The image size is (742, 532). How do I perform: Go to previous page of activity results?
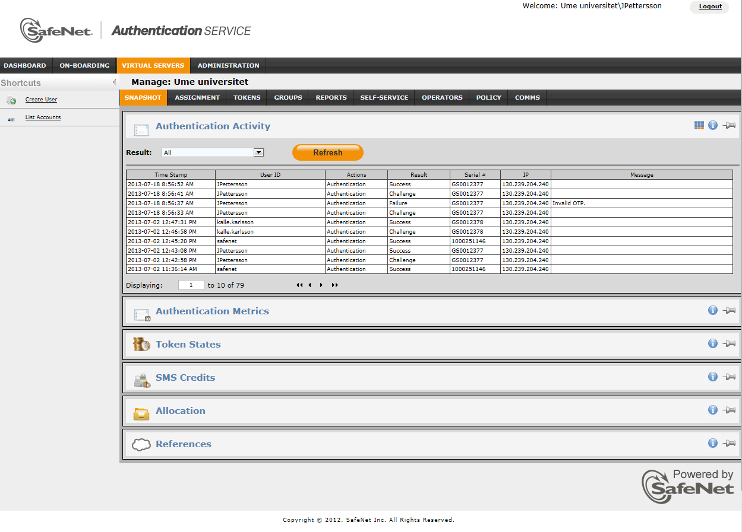tap(310, 285)
